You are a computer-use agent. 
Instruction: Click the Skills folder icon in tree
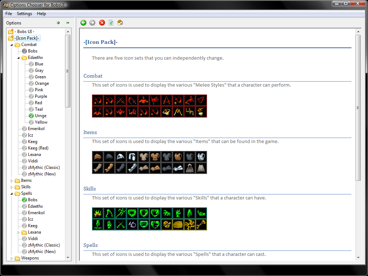18,187
